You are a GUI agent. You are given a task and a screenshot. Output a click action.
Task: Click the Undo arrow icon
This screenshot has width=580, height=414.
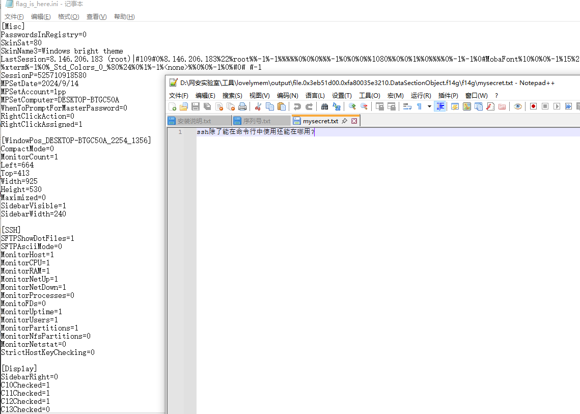click(x=297, y=106)
